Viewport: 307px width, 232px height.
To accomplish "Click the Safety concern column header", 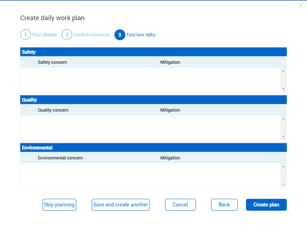I will (52, 62).
